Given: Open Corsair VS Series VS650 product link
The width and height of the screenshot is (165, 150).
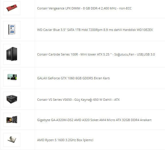Looking at the screenshot, I should [78, 100].
